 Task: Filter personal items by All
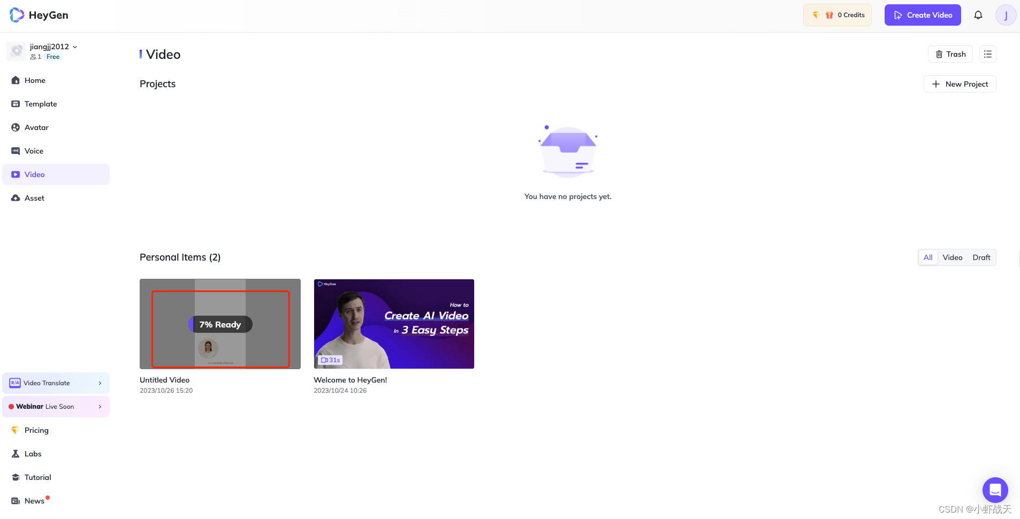(x=928, y=257)
